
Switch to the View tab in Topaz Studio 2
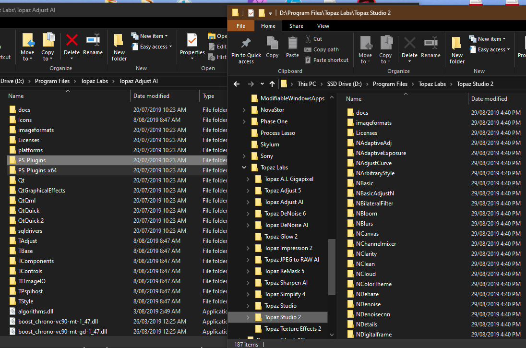pos(323,26)
